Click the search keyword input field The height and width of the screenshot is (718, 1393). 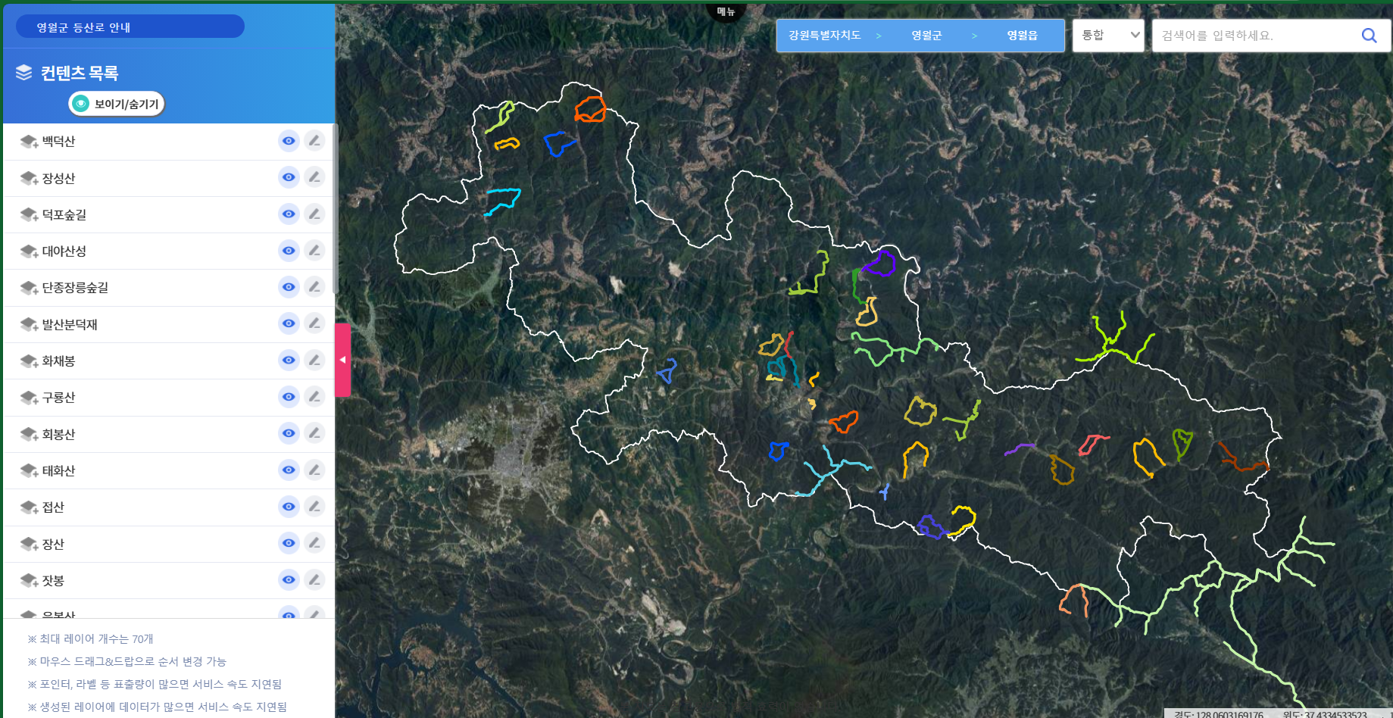tap(1254, 36)
